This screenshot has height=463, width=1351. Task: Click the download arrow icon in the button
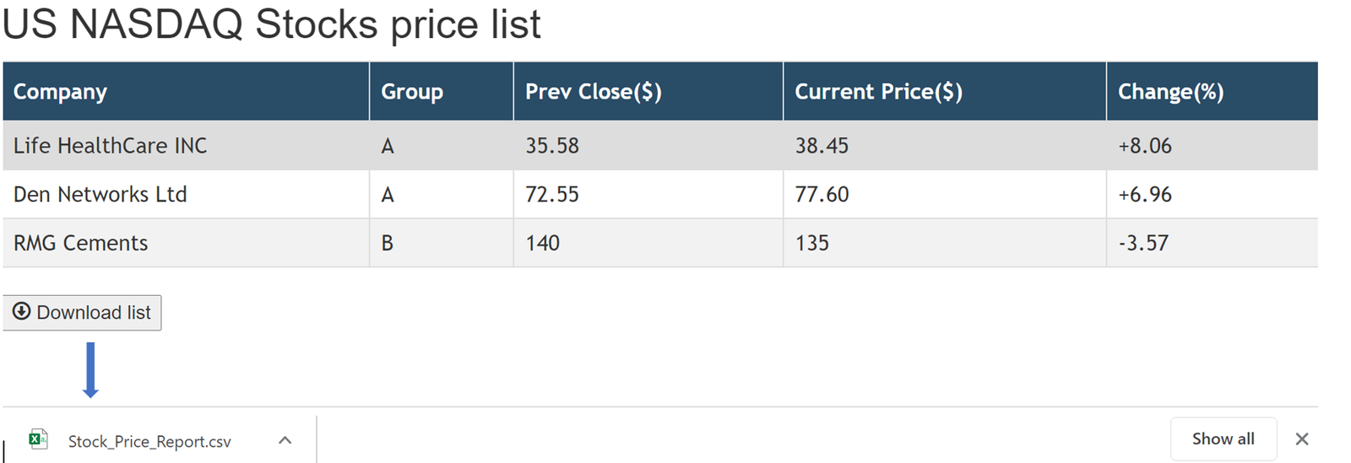(x=22, y=312)
